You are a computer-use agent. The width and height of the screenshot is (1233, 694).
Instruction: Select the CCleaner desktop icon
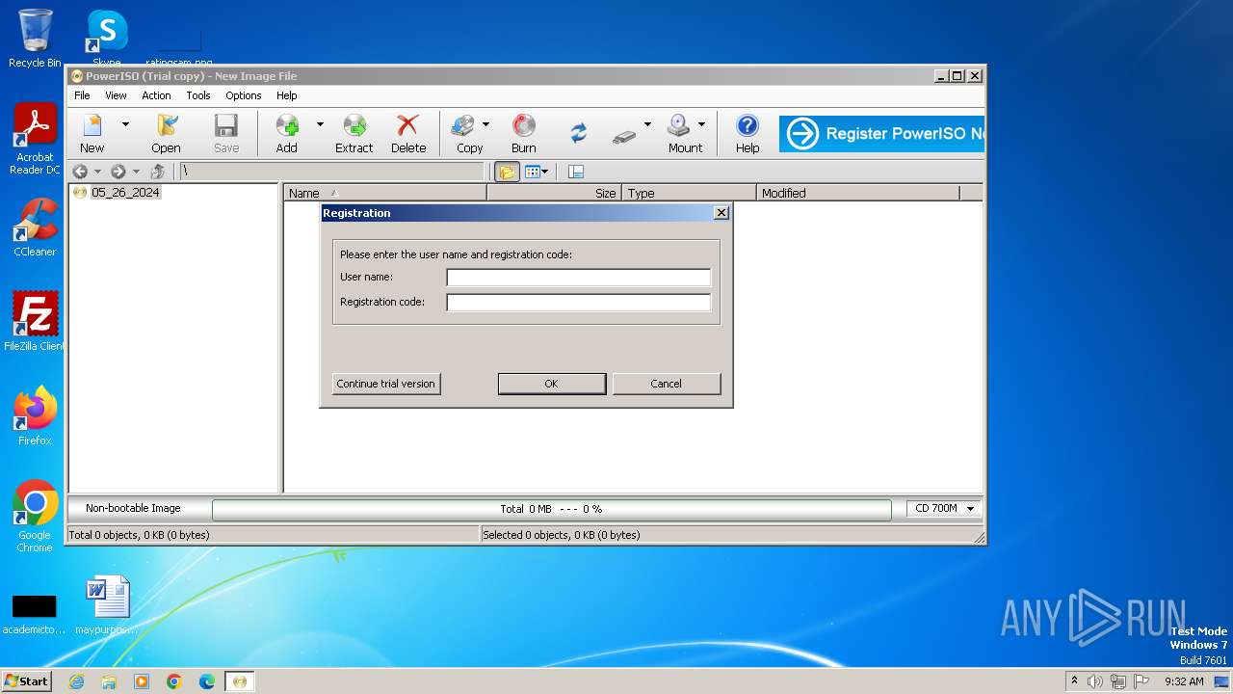[35, 227]
